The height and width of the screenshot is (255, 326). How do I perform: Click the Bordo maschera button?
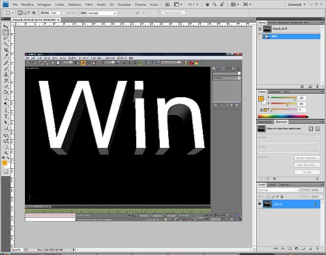tap(307, 158)
